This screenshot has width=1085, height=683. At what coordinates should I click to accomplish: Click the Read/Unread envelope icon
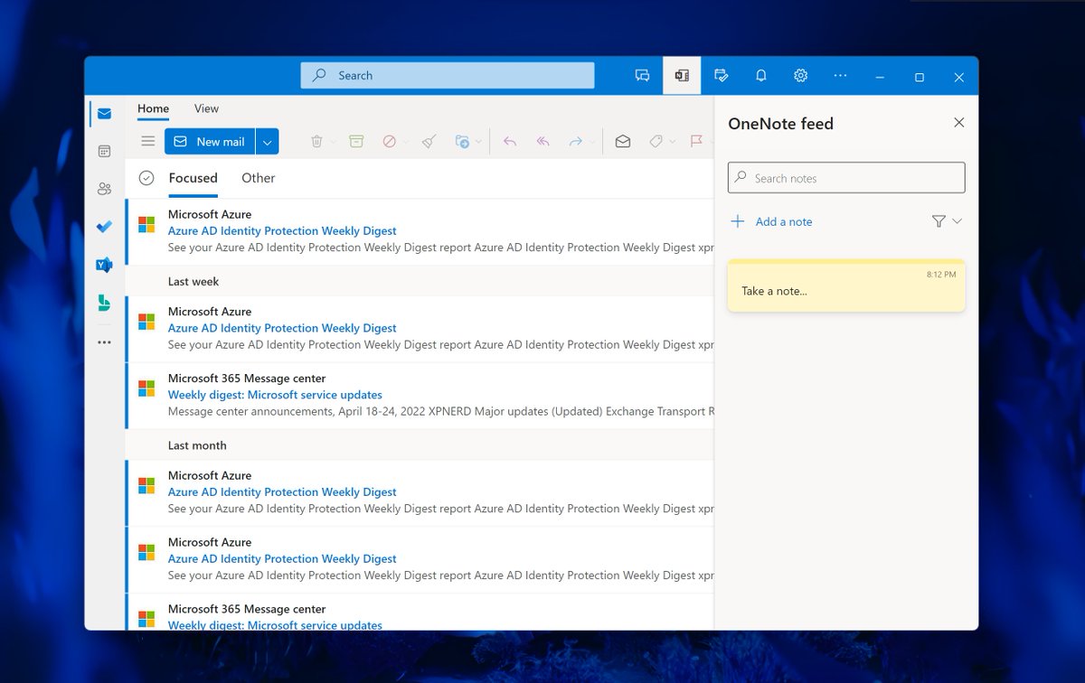point(623,142)
